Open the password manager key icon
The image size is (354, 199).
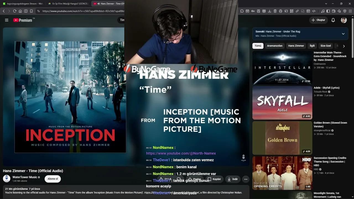(x=253, y=11)
